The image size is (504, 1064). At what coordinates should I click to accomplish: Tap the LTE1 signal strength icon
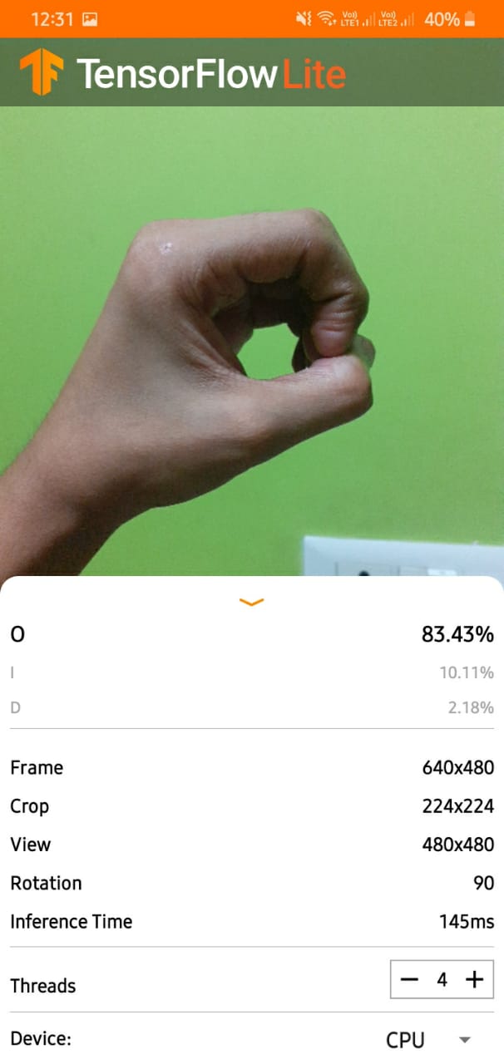355,18
